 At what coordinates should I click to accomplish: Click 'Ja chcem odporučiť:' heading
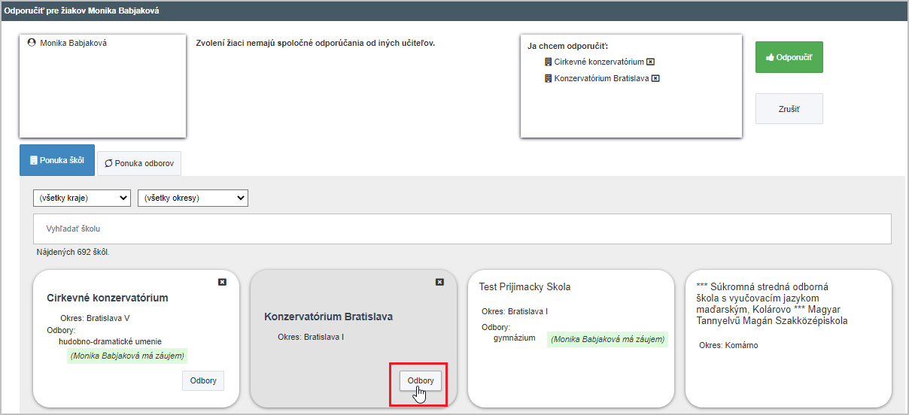(568, 46)
